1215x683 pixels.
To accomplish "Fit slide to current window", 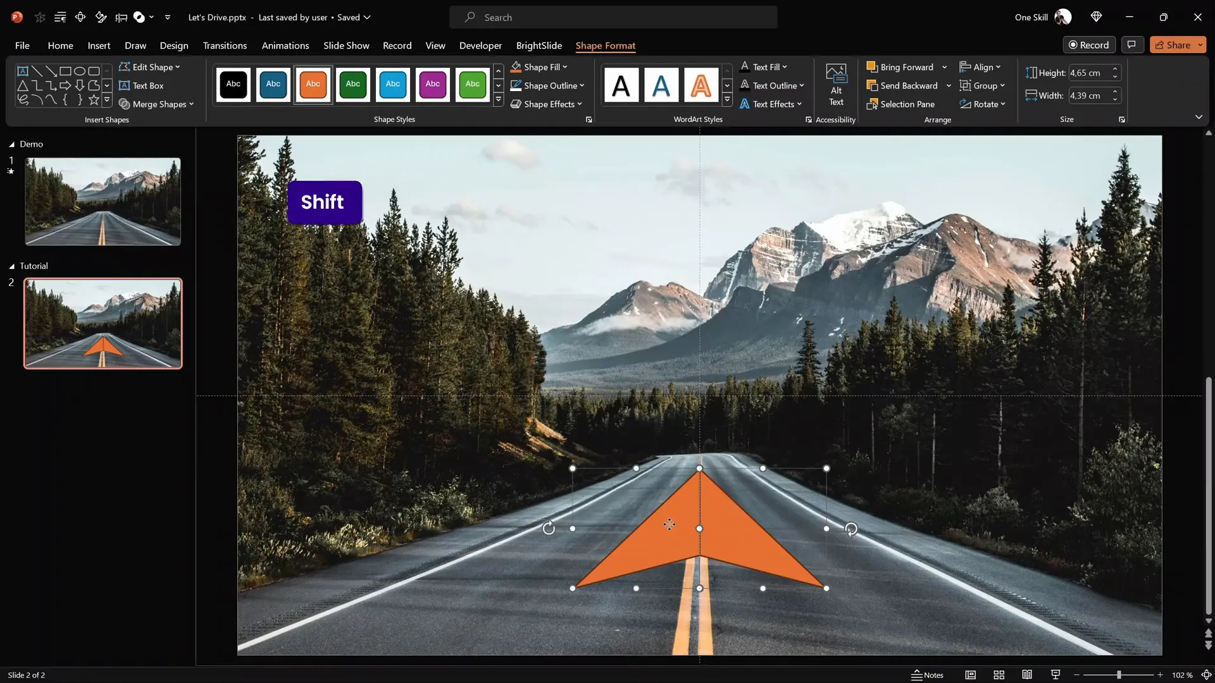I will (1207, 675).
